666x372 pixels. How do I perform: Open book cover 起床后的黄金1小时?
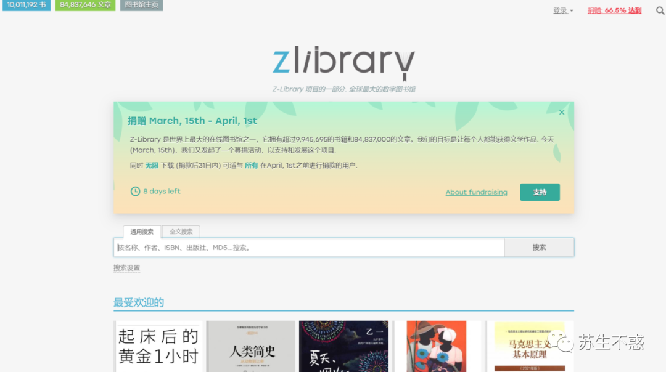(x=158, y=346)
